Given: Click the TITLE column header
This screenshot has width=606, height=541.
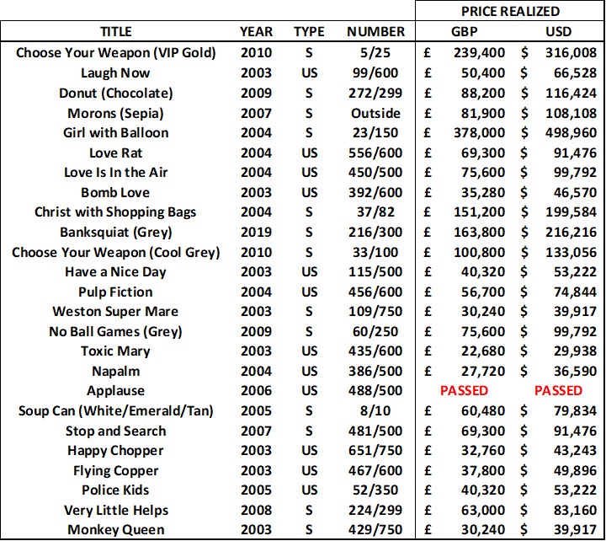Looking at the screenshot, I should [116, 32].
